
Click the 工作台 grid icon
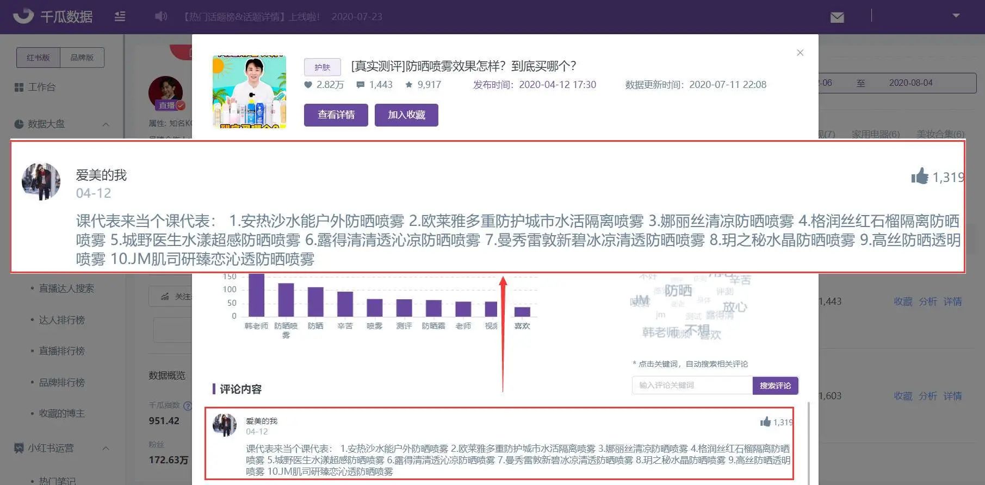(19, 87)
